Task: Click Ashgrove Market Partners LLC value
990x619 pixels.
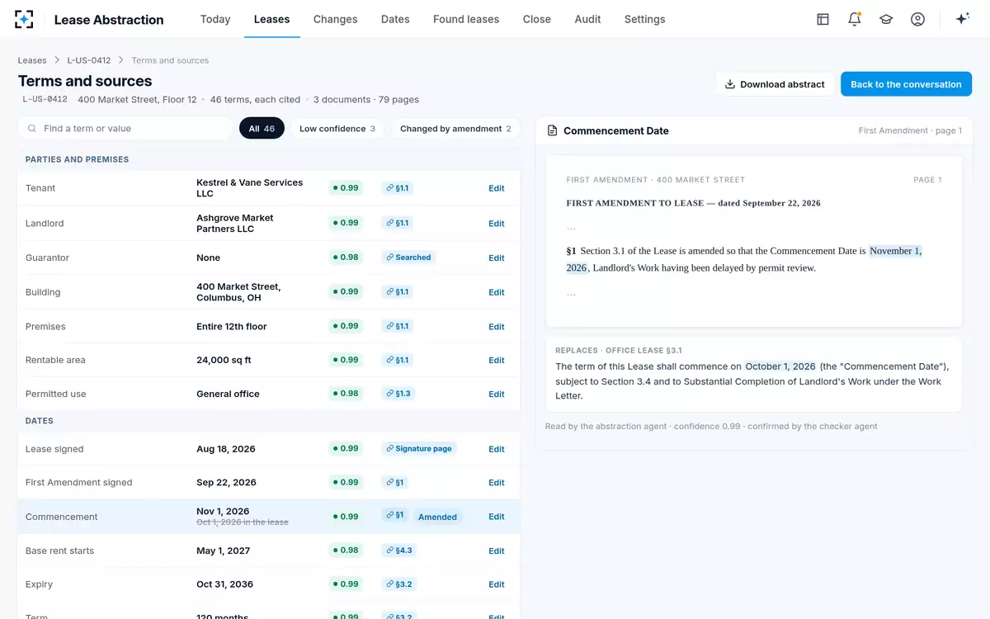Action: click(235, 223)
